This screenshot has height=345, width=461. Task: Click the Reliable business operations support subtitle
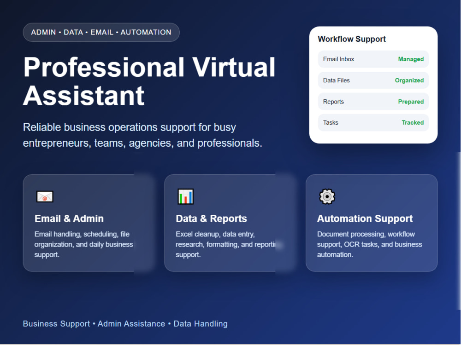tap(142, 135)
